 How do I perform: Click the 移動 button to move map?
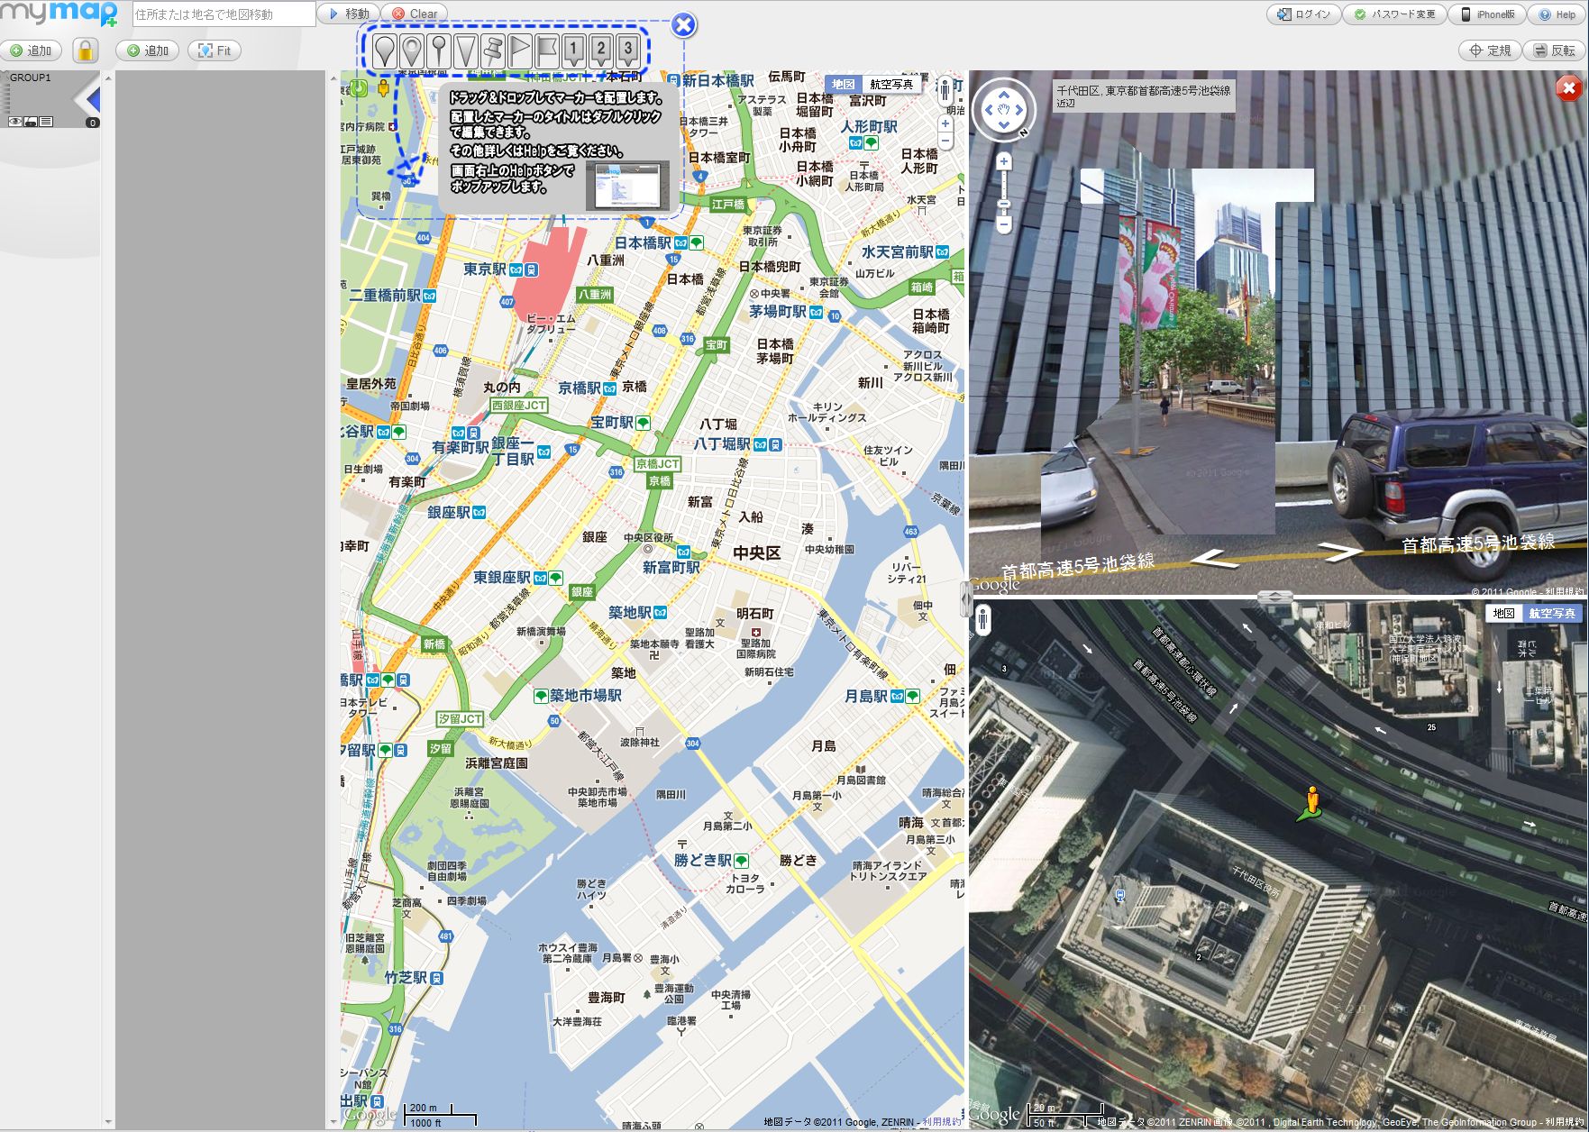coord(350,14)
